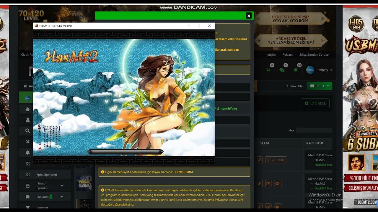Viewport: 378px width, 212px height.
Task: Click the puzzle icon beside İlanlarım
Action: [x=28, y=197]
